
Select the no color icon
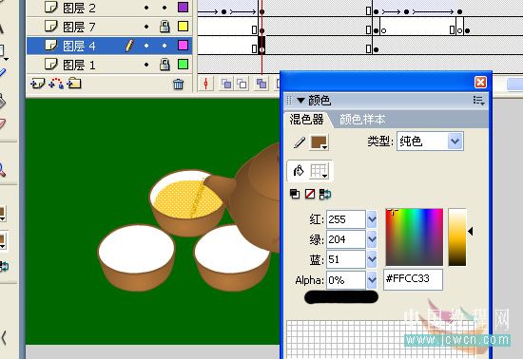coord(310,194)
